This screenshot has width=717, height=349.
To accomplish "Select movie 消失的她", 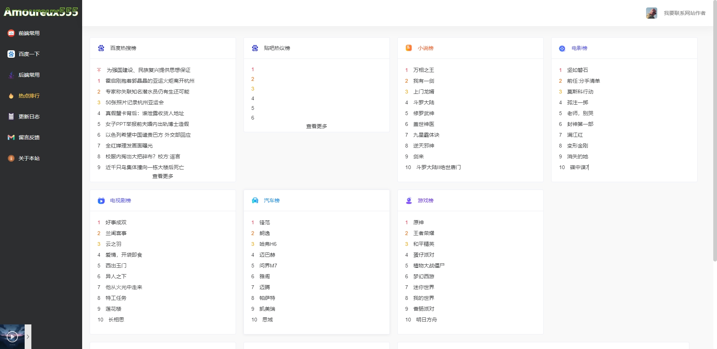I will pos(578,156).
